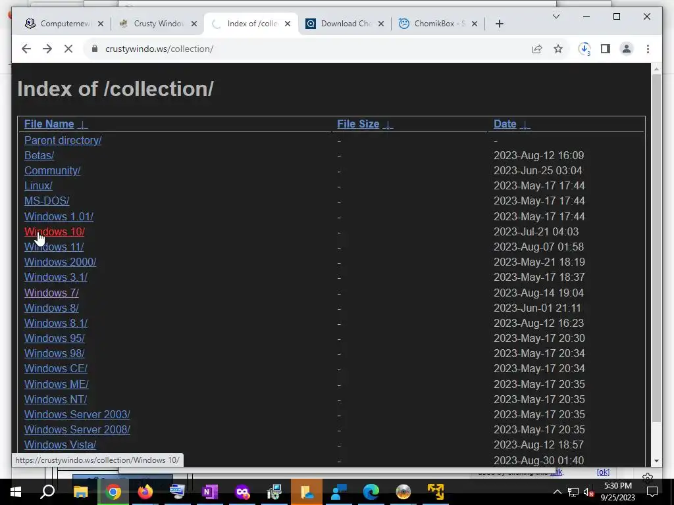Open File Explorer from the taskbar

point(80,492)
